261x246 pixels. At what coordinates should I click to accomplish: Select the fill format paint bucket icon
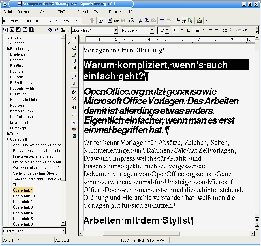click(x=50, y=30)
